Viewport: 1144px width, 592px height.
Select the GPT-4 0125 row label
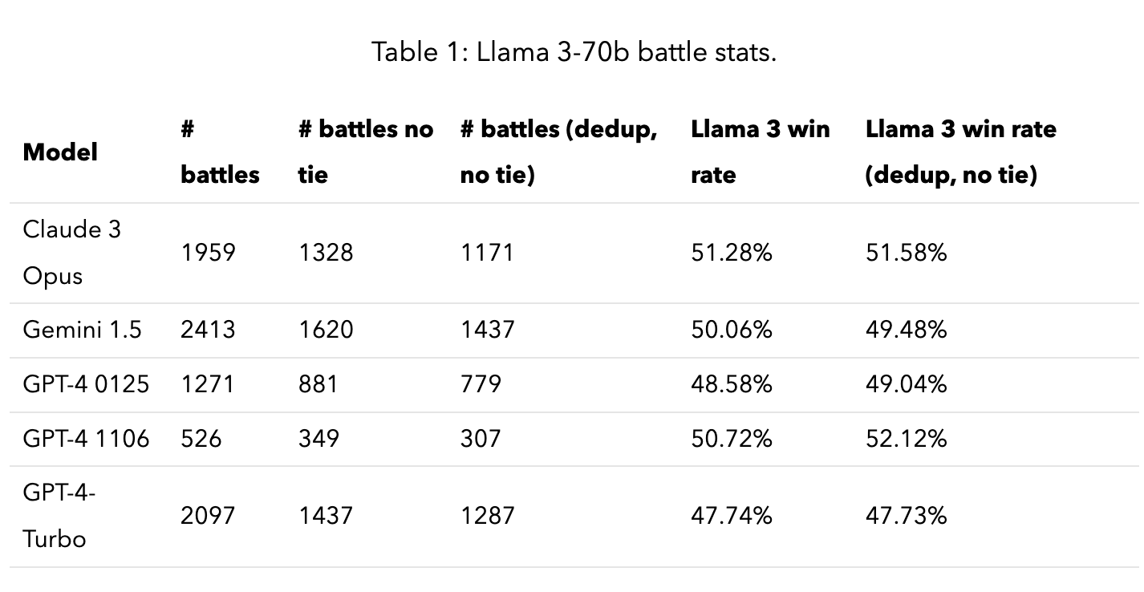[x=86, y=383]
